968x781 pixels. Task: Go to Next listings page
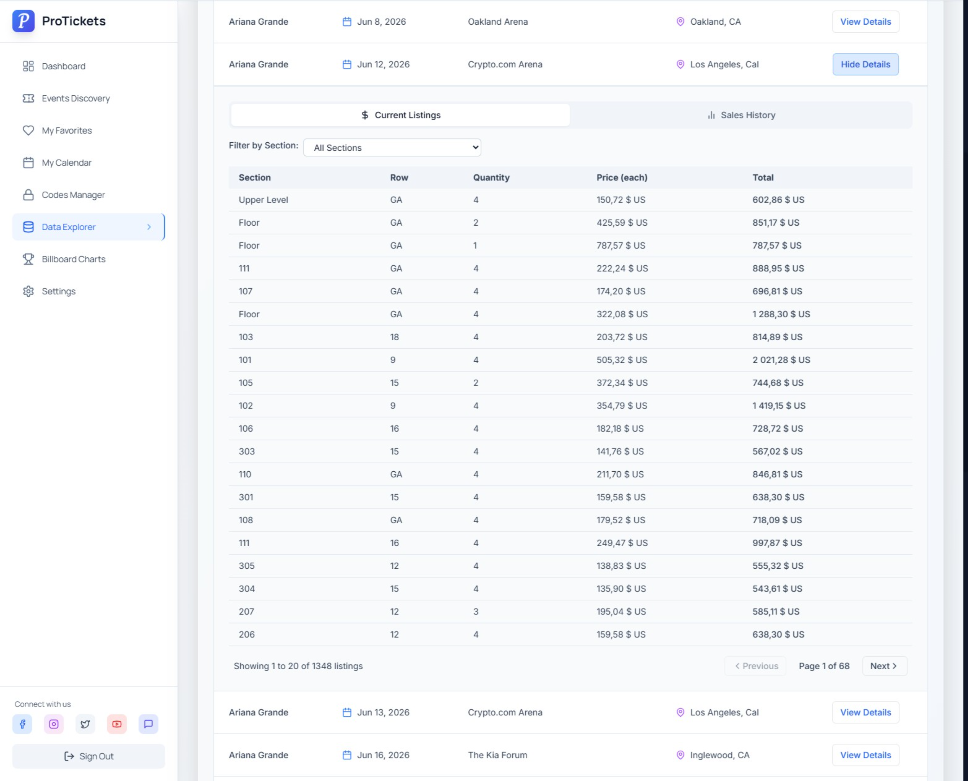tap(884, 666)
